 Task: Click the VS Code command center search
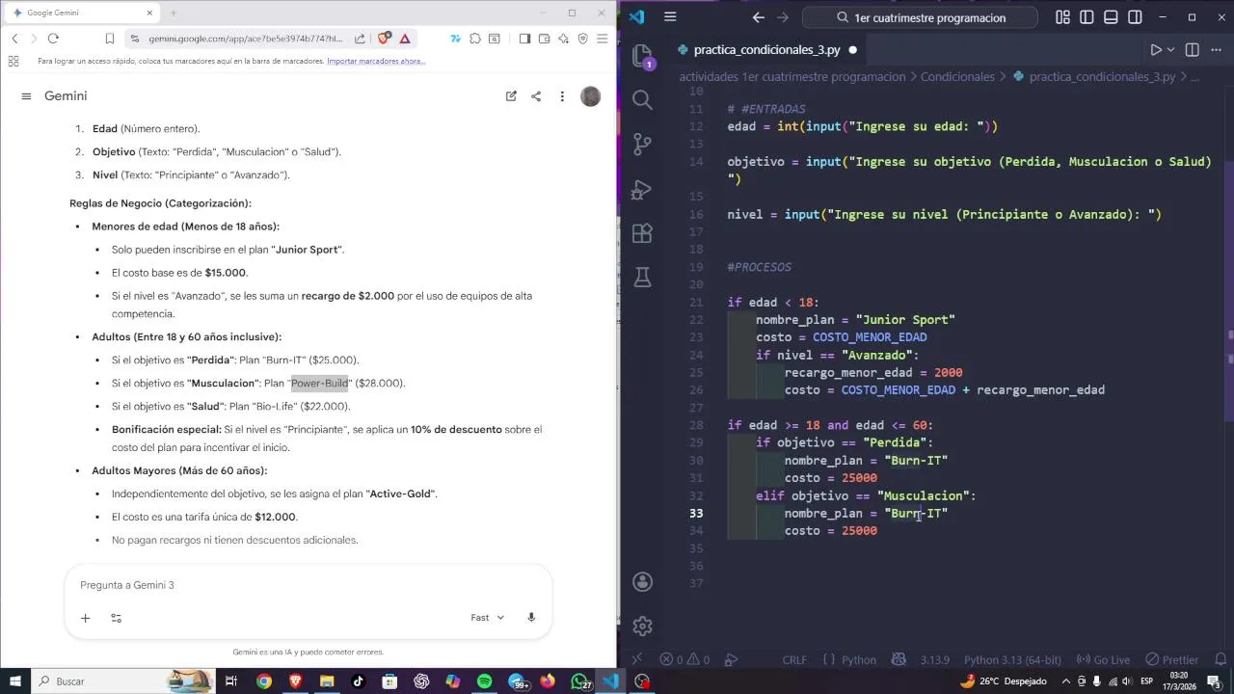point(920,17)
